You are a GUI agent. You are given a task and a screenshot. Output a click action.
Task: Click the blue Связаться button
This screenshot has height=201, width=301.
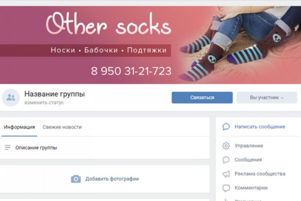tap(202, 98)
